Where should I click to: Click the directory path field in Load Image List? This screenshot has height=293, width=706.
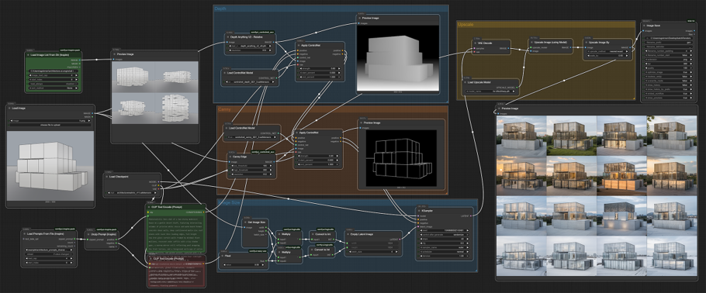[54, 71]
